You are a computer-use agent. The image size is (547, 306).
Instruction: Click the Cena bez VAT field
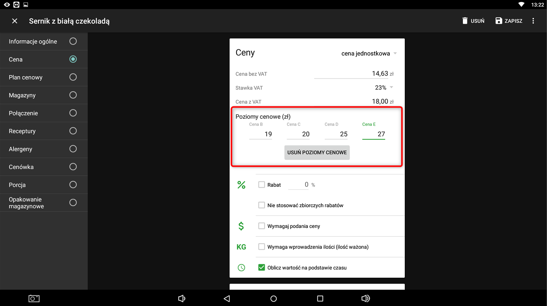click(x=351, y=74)
